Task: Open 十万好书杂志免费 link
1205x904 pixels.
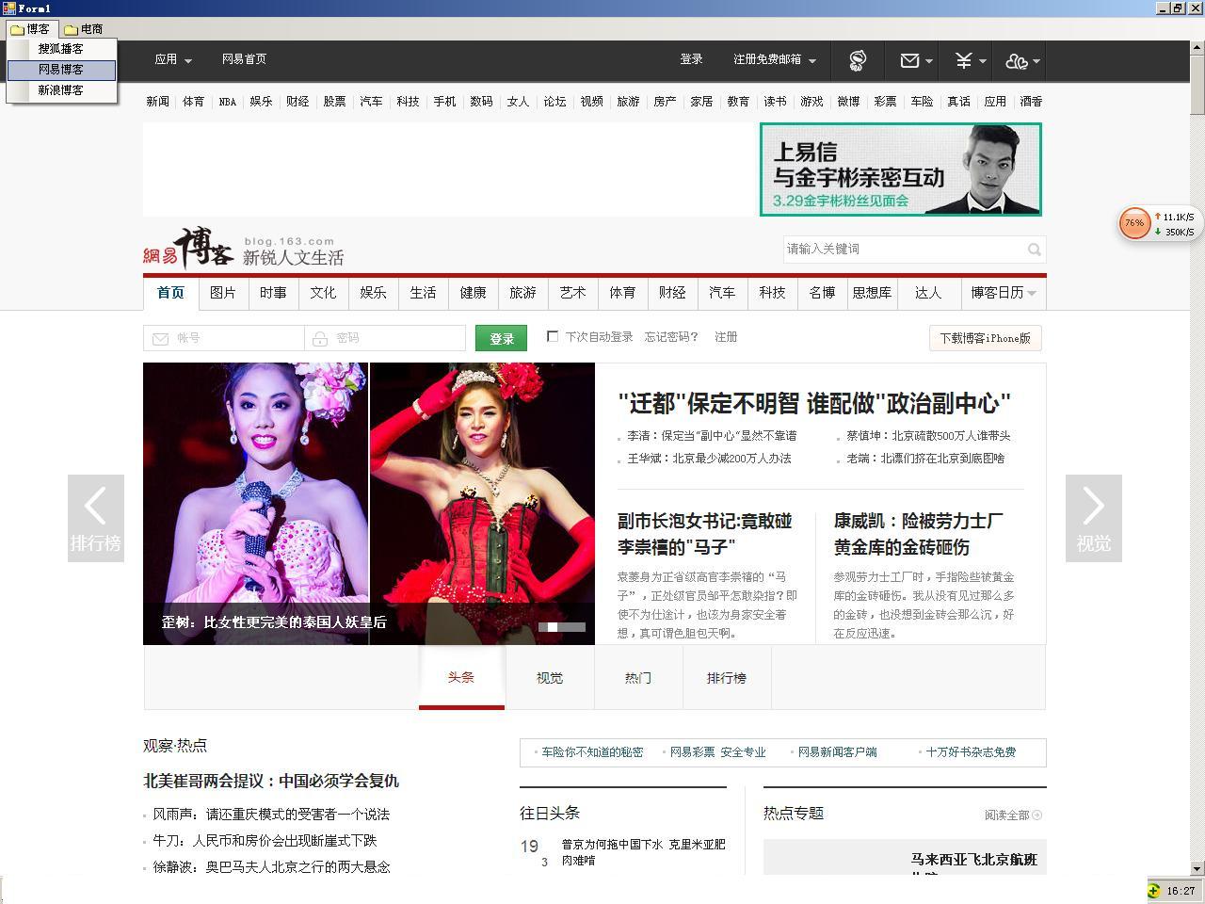Action: tap(971, 752)
